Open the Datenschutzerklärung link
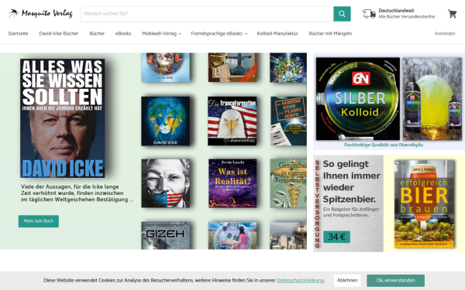465x290 pixels. click(x=300, y=280)
